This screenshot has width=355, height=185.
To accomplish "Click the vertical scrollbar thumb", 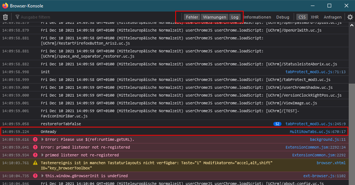I will tap(352, 134).
